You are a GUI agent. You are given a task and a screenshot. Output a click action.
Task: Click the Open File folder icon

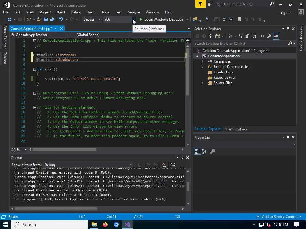(39, 19)
